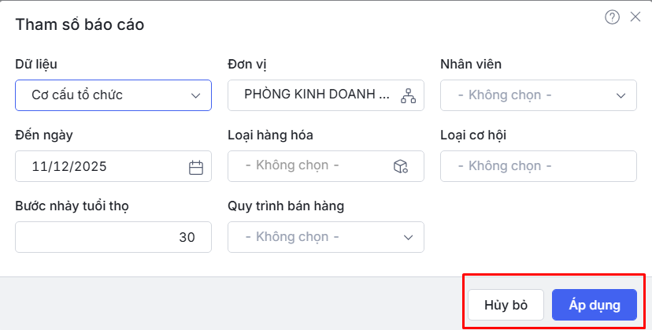Click the Loại cơ hội selection field
Screen dimensions: 652x330
(x=538, y=166)
